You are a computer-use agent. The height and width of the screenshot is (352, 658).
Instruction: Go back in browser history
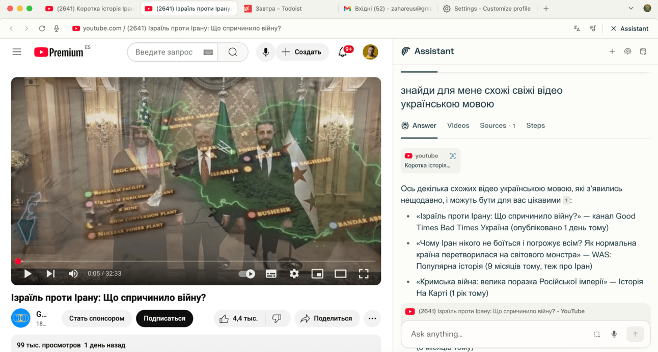(x=11, y=29)
